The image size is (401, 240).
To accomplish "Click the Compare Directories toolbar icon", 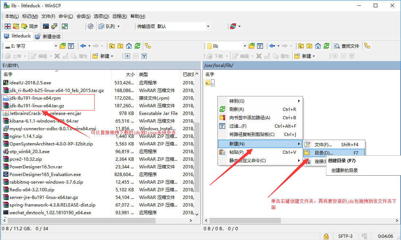I will tap(8, 26).
